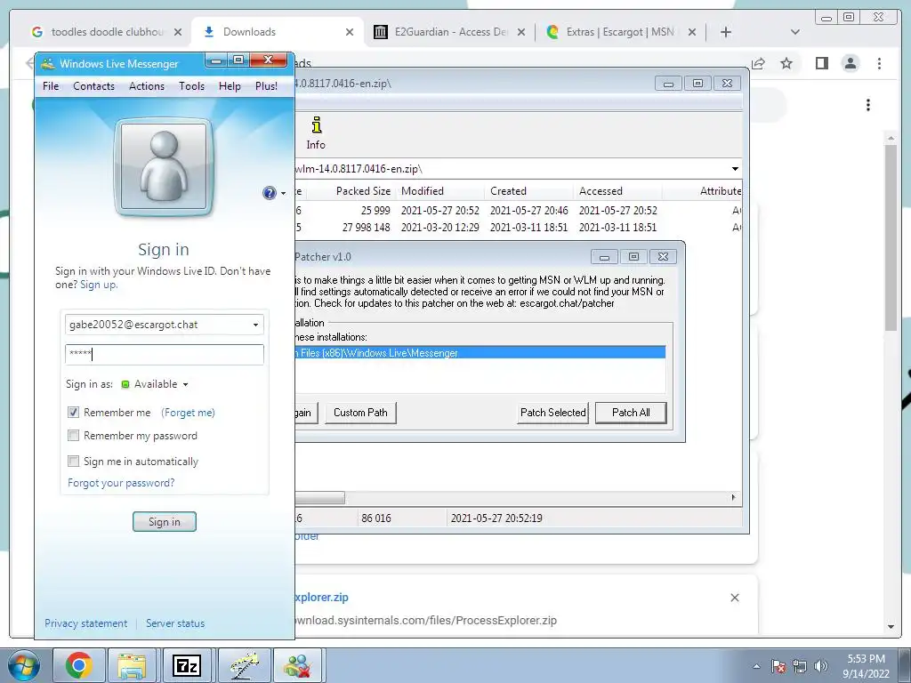Bookmark the page with the star icon
This screenshot has height=683, width=911.
(786, 63)
